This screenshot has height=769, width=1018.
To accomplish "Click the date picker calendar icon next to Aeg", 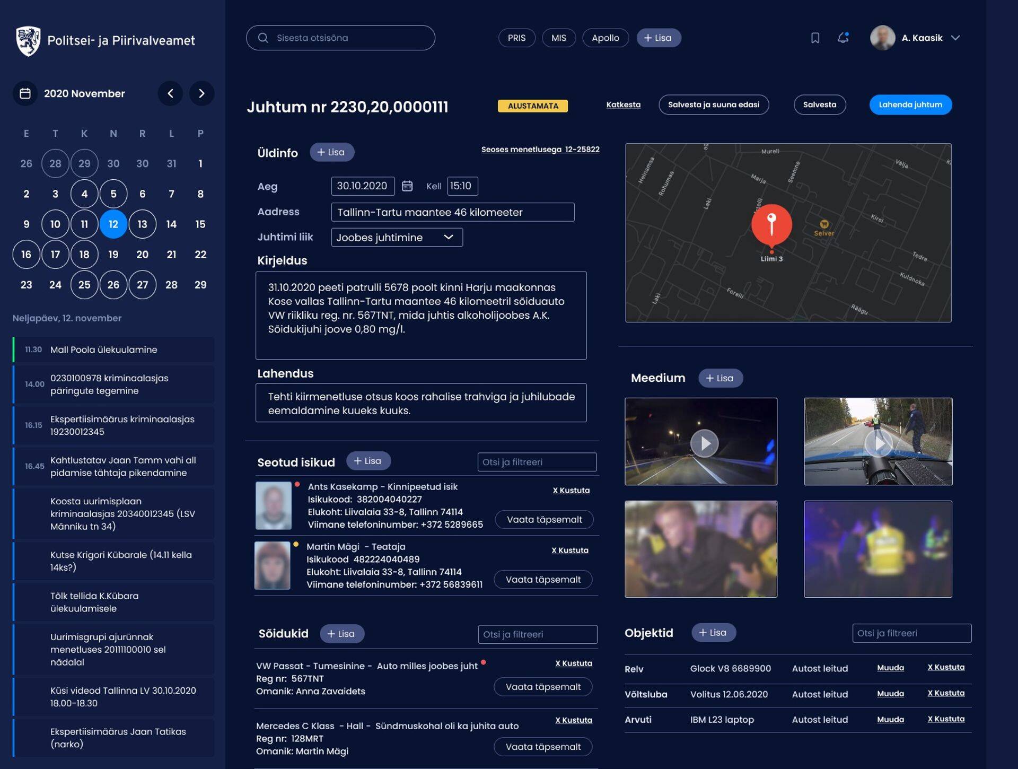I will click(x=407, y=186).
